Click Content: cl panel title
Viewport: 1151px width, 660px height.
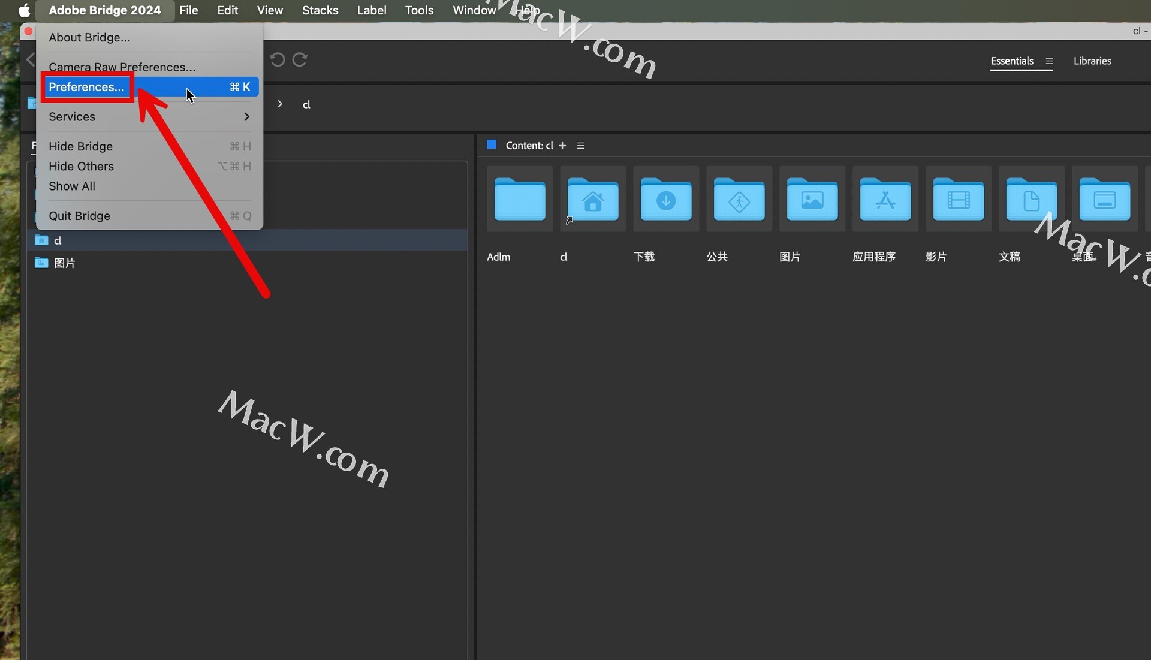(529, 146)
